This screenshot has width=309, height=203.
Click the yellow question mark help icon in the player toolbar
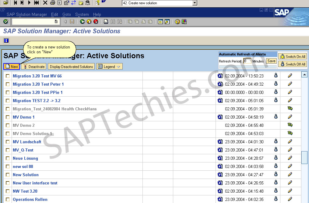pos(97,3)
